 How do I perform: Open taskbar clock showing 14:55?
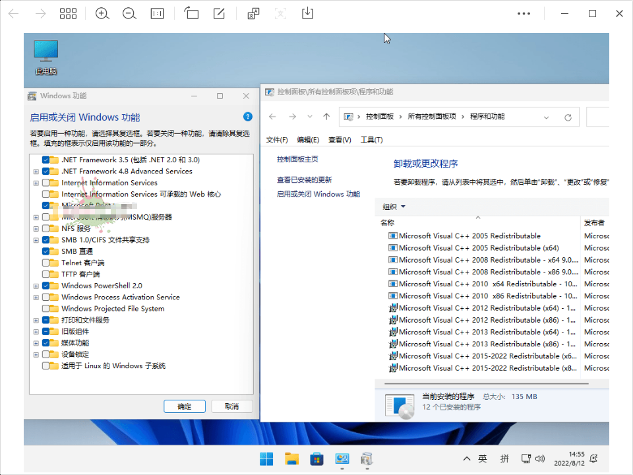point(569,459)
